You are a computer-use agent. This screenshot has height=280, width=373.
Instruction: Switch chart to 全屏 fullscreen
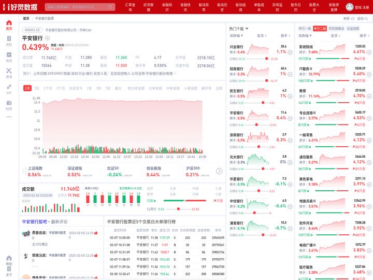coord(219,88)
